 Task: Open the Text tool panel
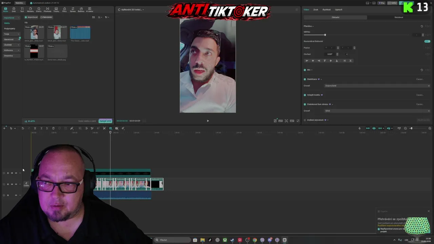pos(22,9)
